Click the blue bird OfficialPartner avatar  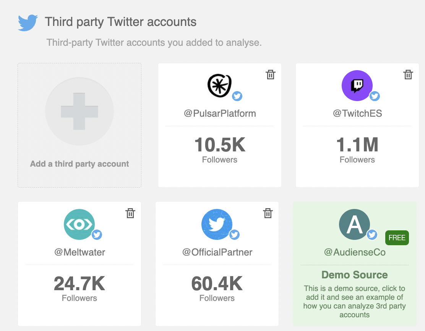217,225
